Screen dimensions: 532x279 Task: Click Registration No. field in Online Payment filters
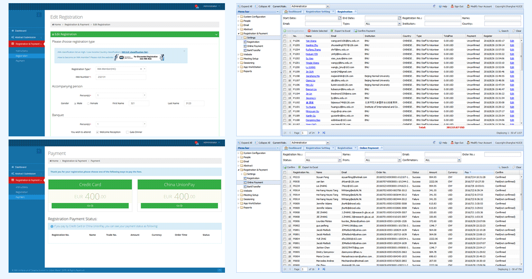coord(323,154)
